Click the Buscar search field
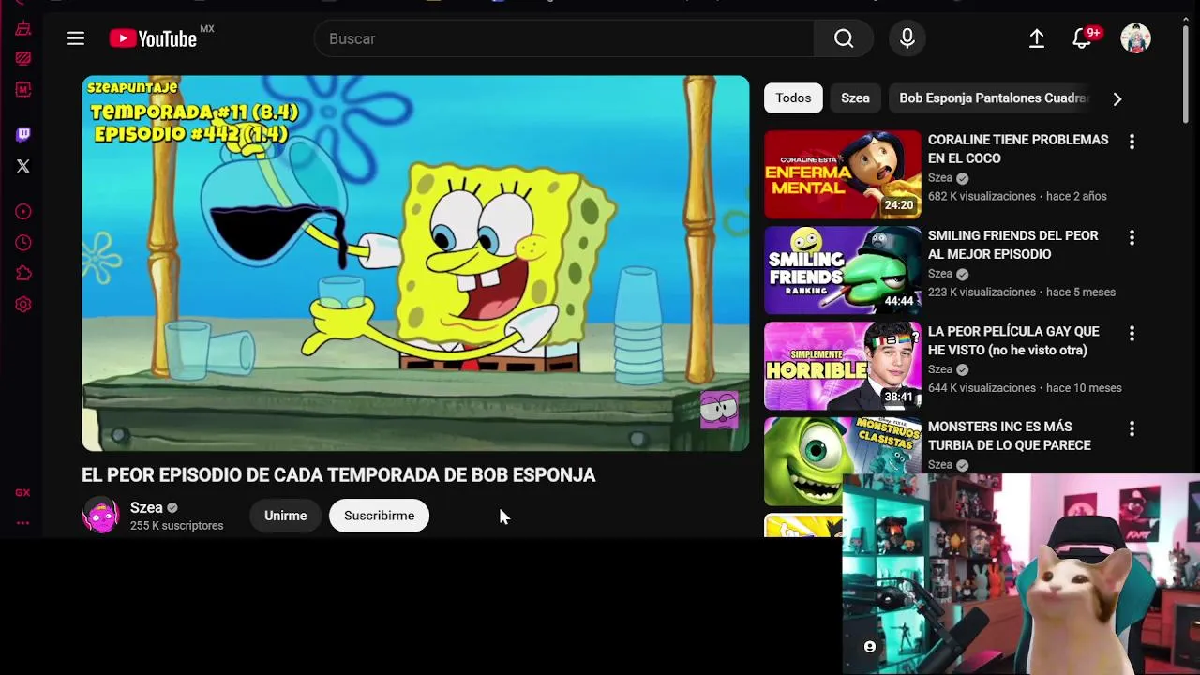Screen dimensions: 1200x675 click(564, 38)
